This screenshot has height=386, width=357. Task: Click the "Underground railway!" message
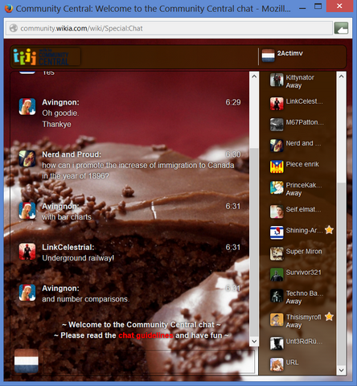click(x=78, y=258)
